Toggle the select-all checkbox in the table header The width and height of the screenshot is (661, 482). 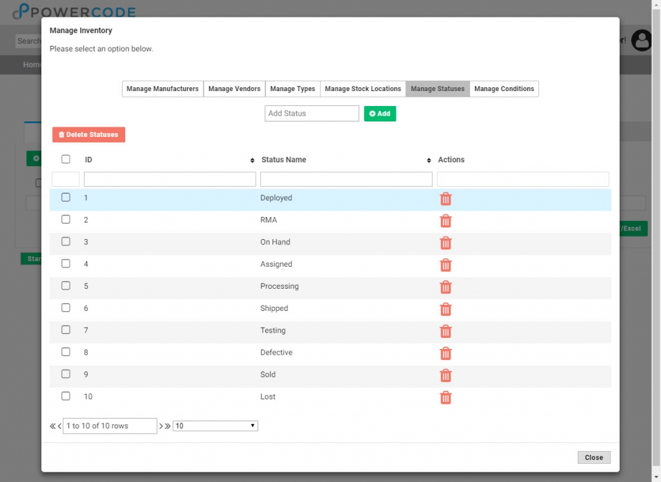65,159
